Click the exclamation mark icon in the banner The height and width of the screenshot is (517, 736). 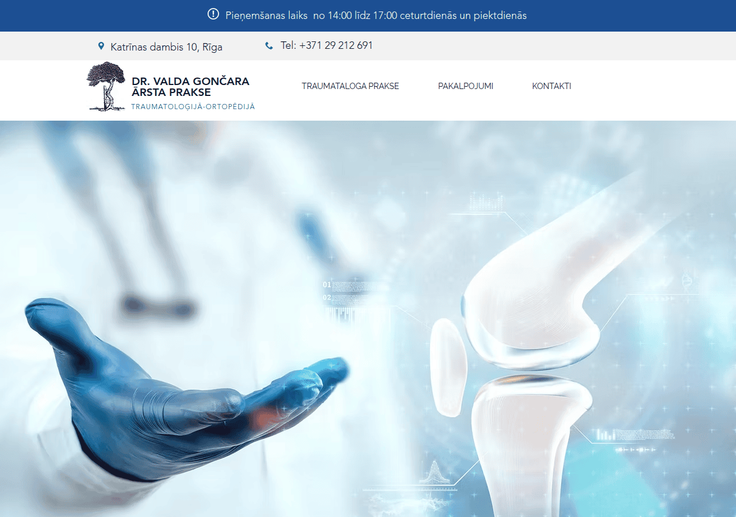point(213,14)
